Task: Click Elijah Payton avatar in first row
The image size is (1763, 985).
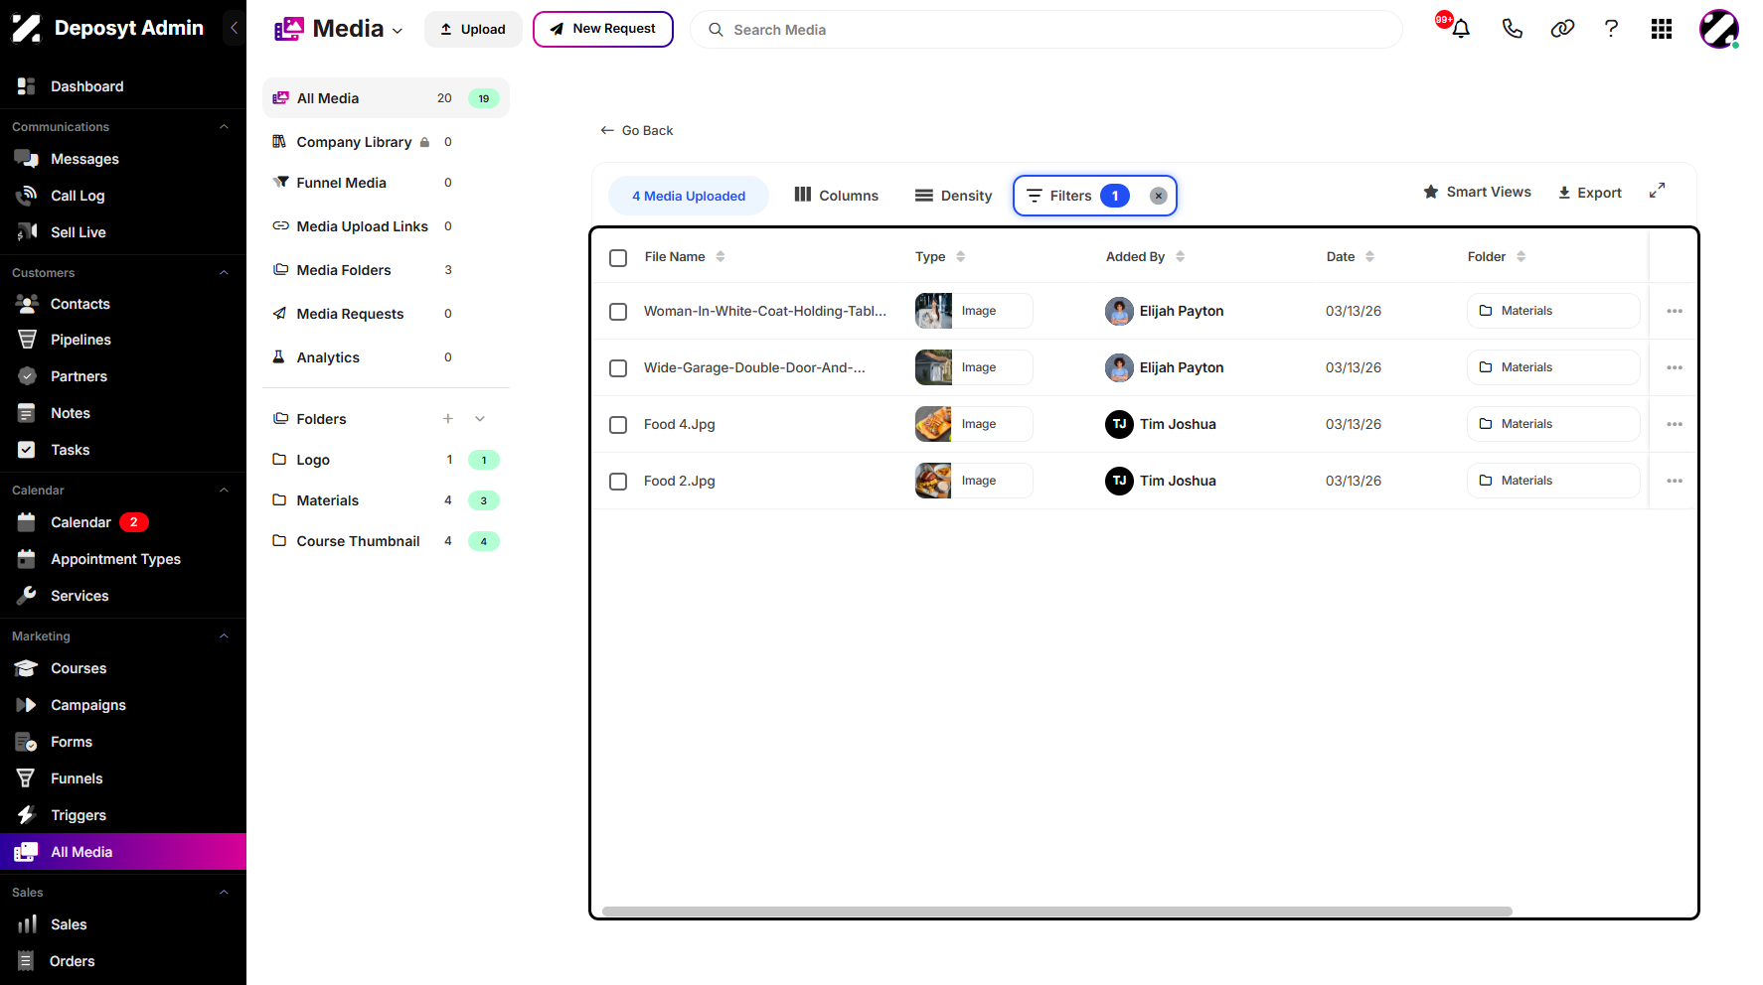Action: click(x=1119, y=311)
